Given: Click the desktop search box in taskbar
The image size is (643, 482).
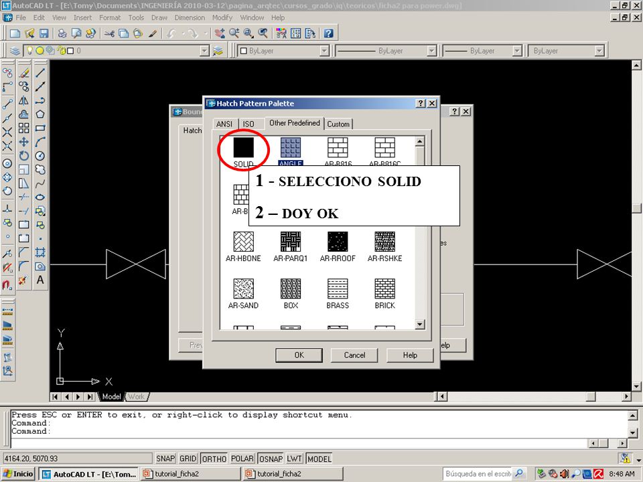Looking at the screenshot, I should point(478,474).
